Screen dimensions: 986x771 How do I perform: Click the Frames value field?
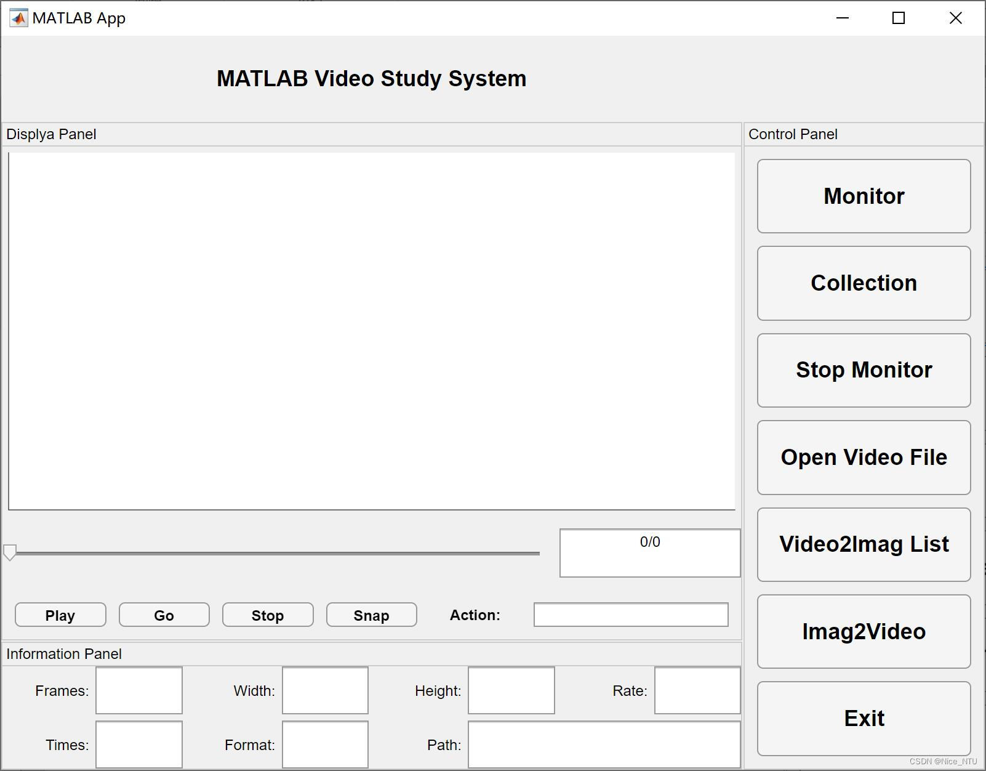click(139, 690)
